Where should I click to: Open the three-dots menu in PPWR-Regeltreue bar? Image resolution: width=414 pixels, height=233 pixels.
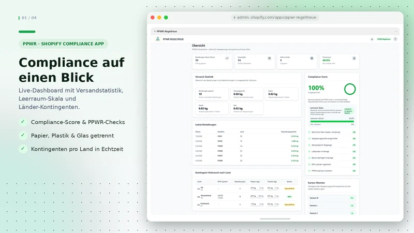396,31
